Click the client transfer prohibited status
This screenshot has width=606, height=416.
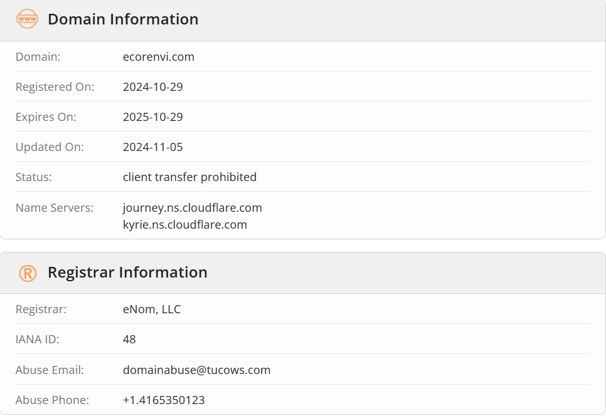click(x=189, y=177)
